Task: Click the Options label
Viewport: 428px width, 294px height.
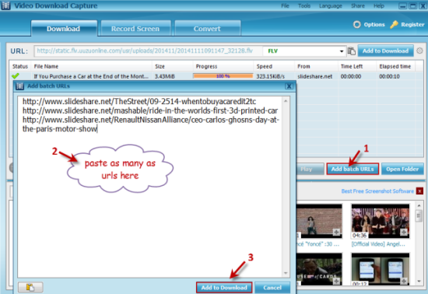Action: coord(374,25)
